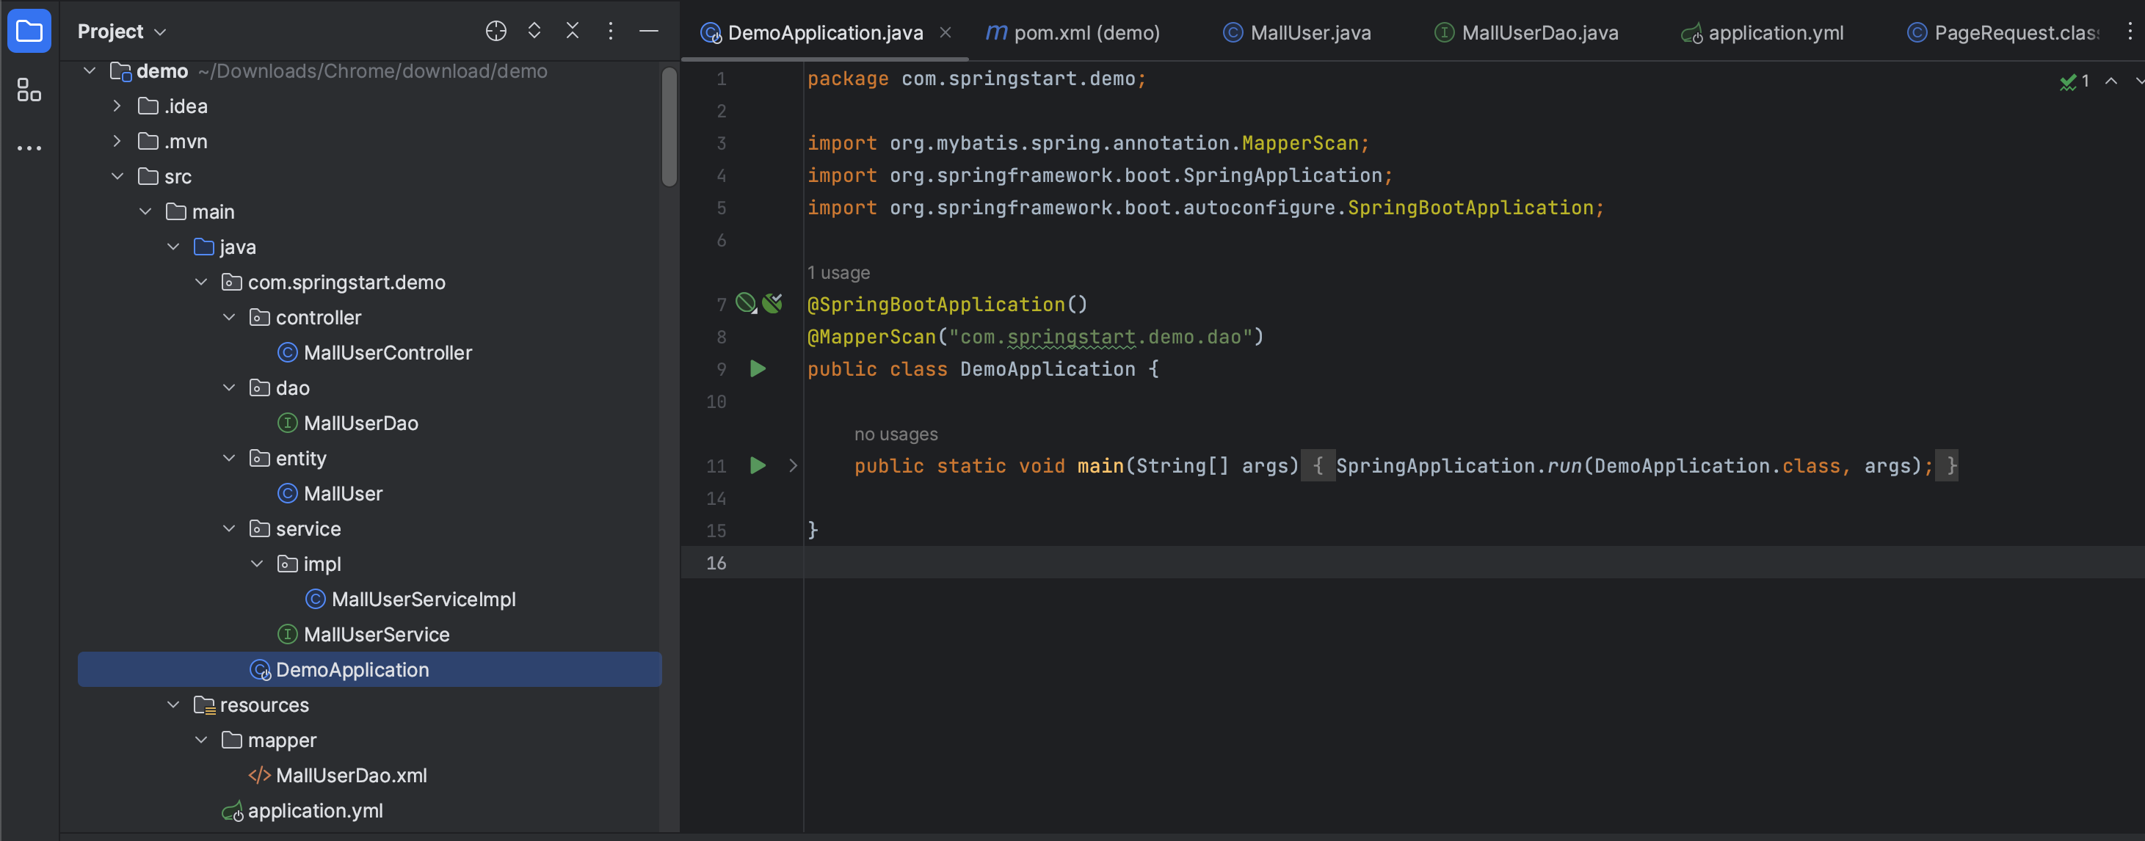Open More tool windows ellipsis in left sidebar
Image resolution: width=2145 pixels, height=841 pixels.
29,148
